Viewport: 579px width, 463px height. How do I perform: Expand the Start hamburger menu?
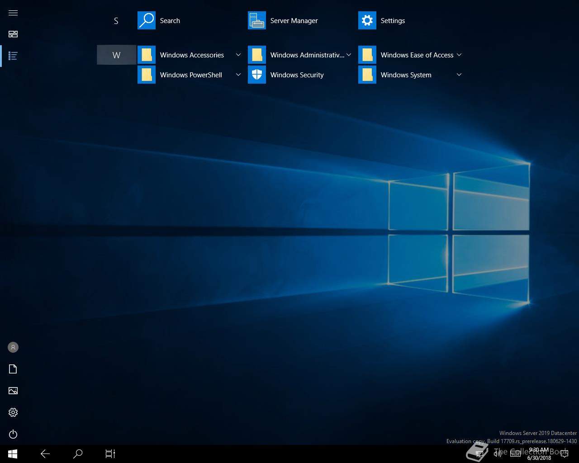(13, 13)
